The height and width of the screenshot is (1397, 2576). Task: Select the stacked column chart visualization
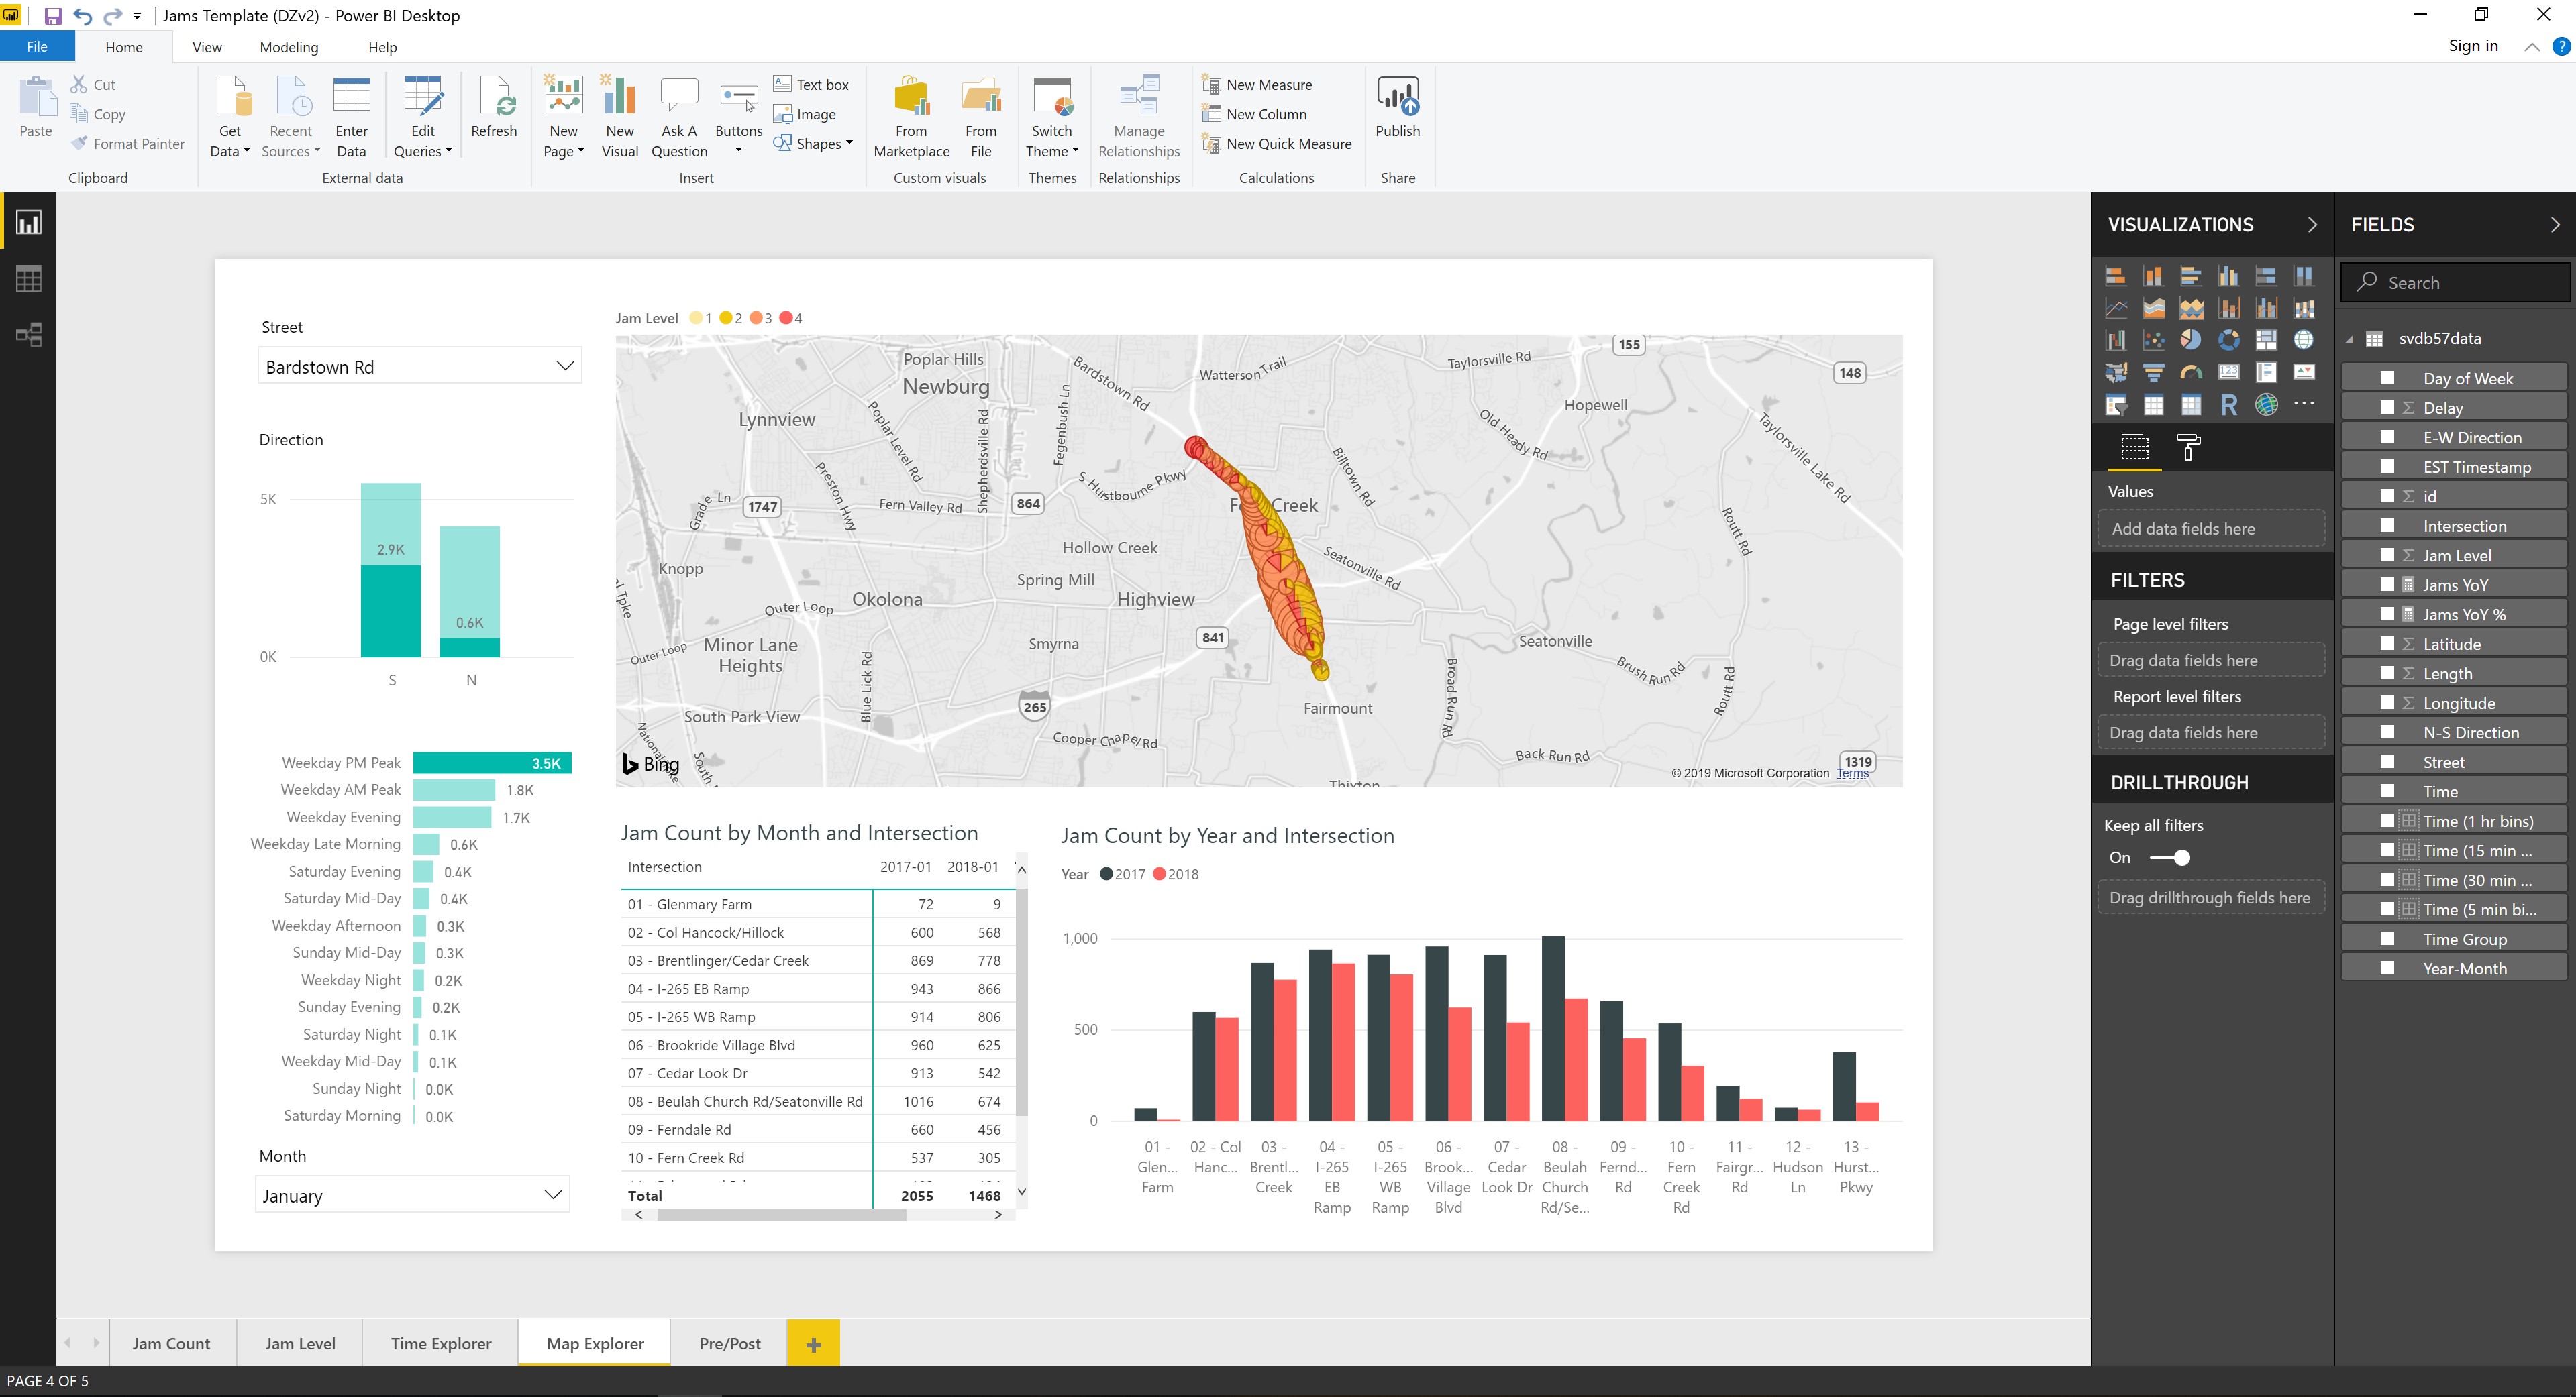(2153, 277)
